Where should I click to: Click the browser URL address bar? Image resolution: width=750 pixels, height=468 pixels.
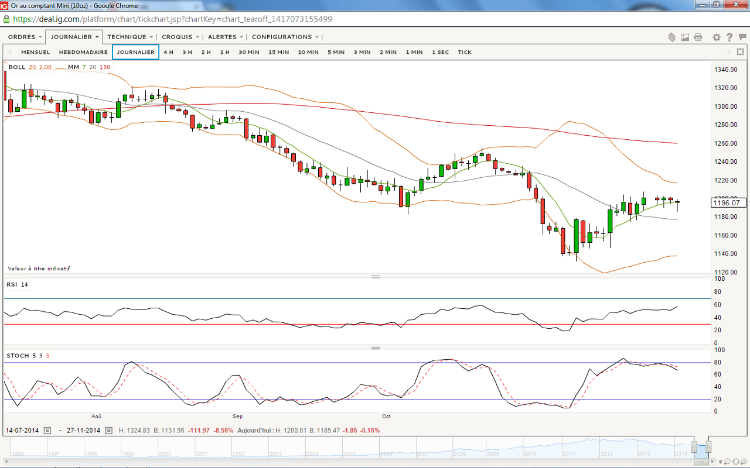(x=375, y=19)
